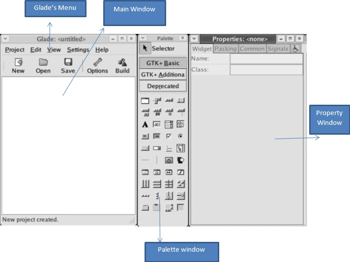
Task: Select the File Chooser Dialog widget icon
Action: coord(157,172)
